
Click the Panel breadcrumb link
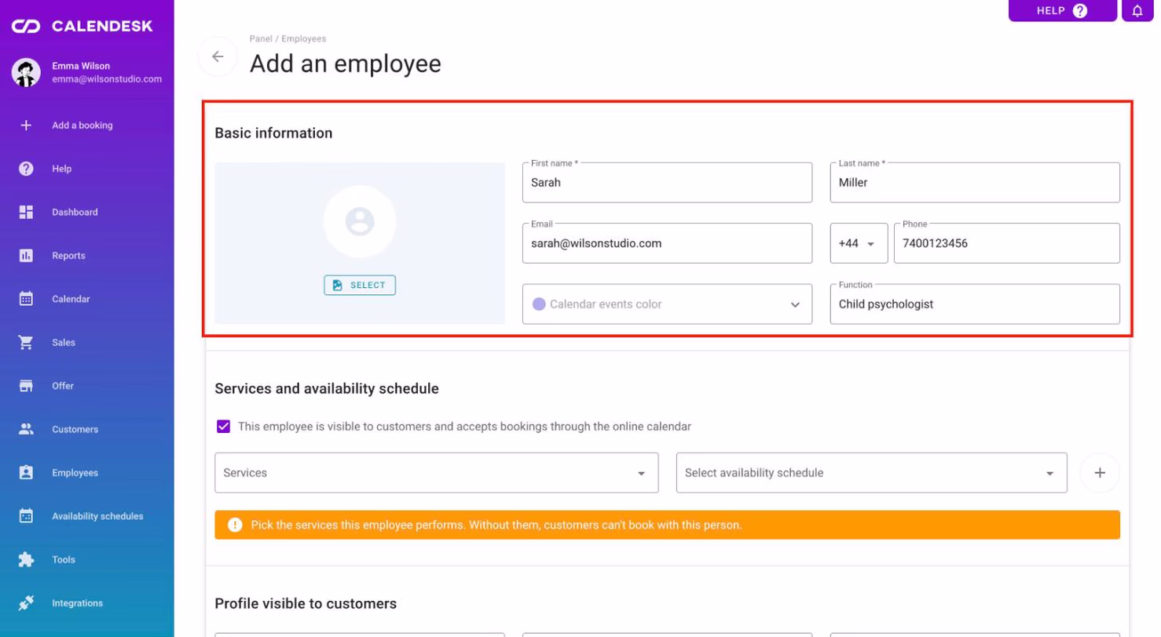(x=262, y=38)
